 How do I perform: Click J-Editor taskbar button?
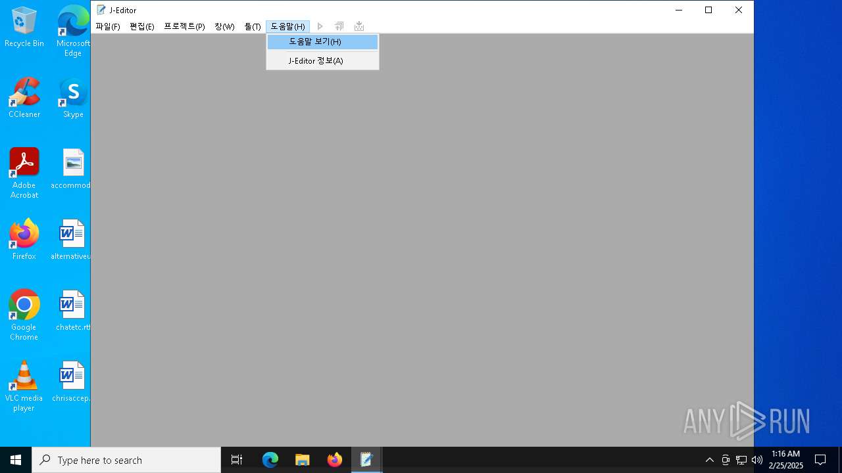(x=366, y=460)
